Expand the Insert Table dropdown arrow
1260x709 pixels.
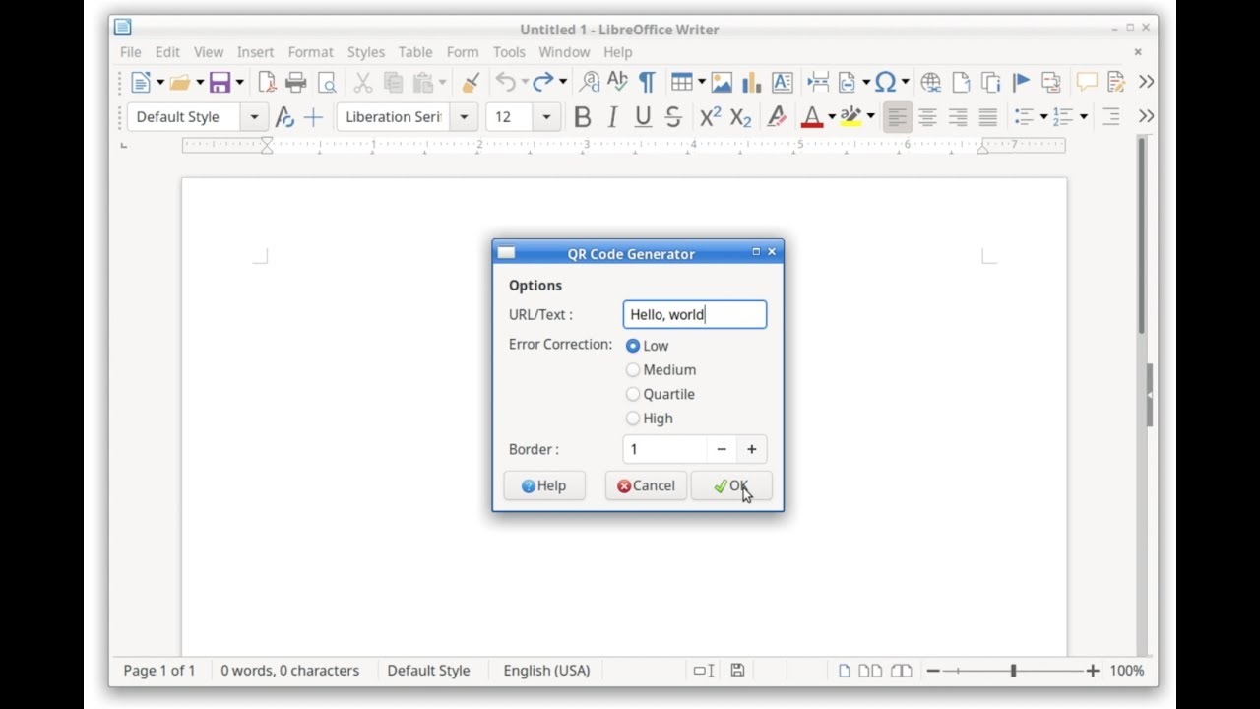pos(701,82)
